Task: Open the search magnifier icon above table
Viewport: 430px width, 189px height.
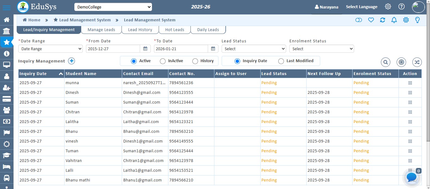Action: pyautogui.click(x=386, y=62)
